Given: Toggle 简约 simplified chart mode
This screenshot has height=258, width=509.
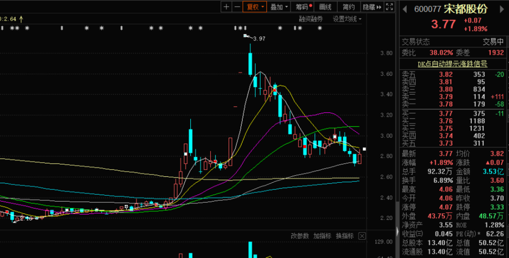Looking at the screenshot, I should coord(349,7).
